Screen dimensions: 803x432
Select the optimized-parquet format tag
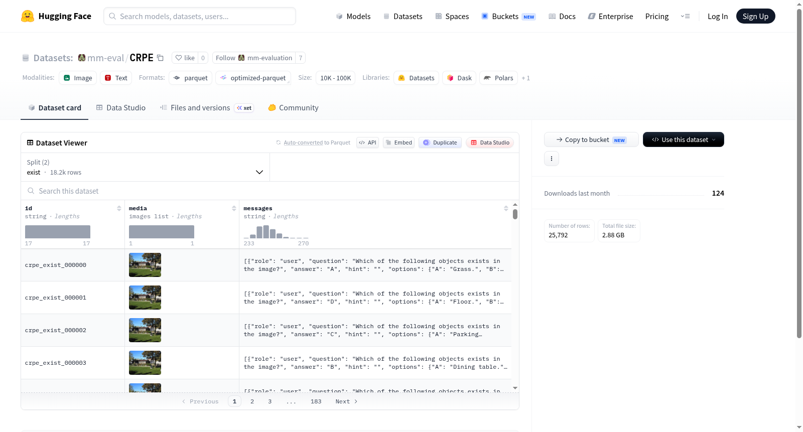[x=253, y=78]
